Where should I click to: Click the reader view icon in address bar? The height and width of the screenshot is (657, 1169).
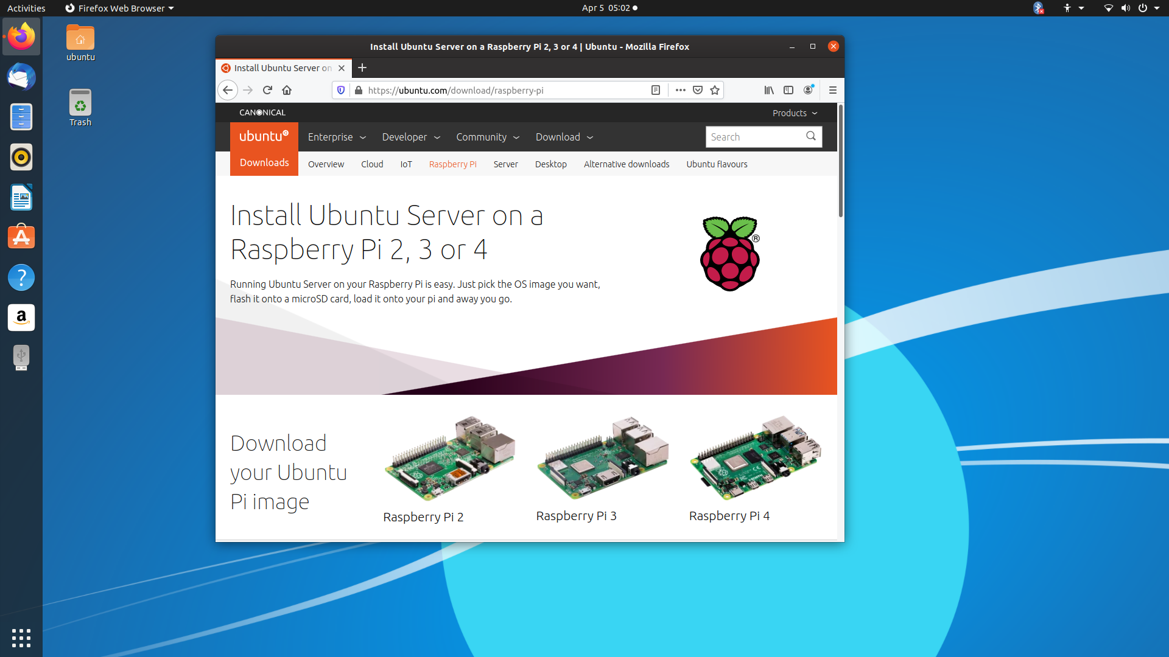(656, 90)
